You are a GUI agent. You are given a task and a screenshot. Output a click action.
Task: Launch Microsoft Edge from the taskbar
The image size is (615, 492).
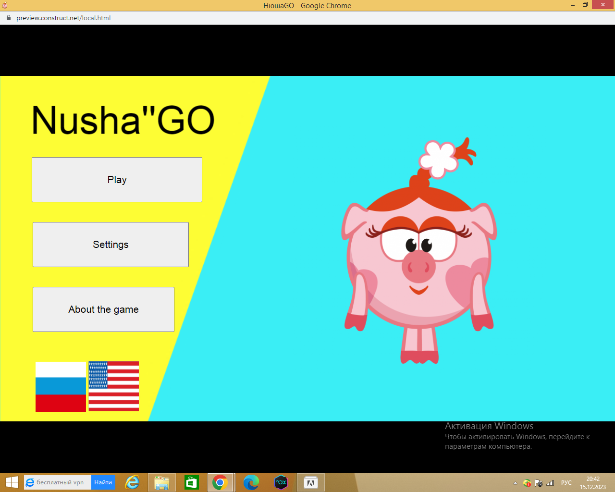coord(251,482)
